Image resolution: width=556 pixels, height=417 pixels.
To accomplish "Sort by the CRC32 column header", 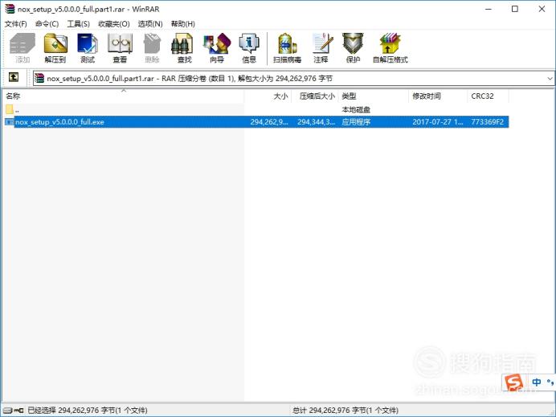I will (x=489, y=96).
